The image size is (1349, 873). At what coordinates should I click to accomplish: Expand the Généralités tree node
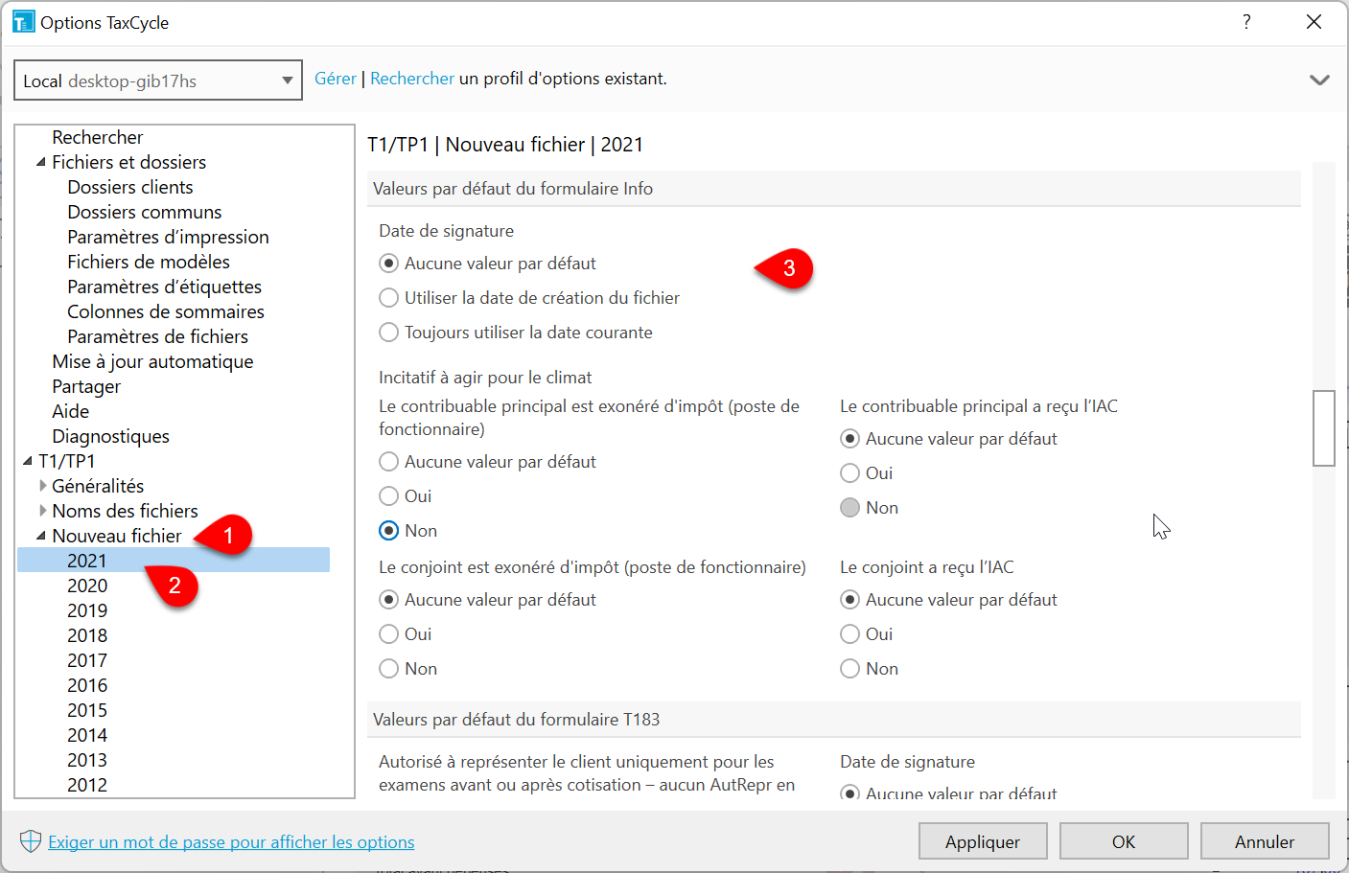pos(42,486)
